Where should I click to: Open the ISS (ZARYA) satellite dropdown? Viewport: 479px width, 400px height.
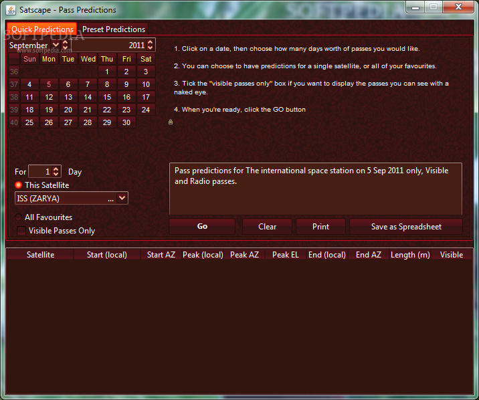coord(122,198)
